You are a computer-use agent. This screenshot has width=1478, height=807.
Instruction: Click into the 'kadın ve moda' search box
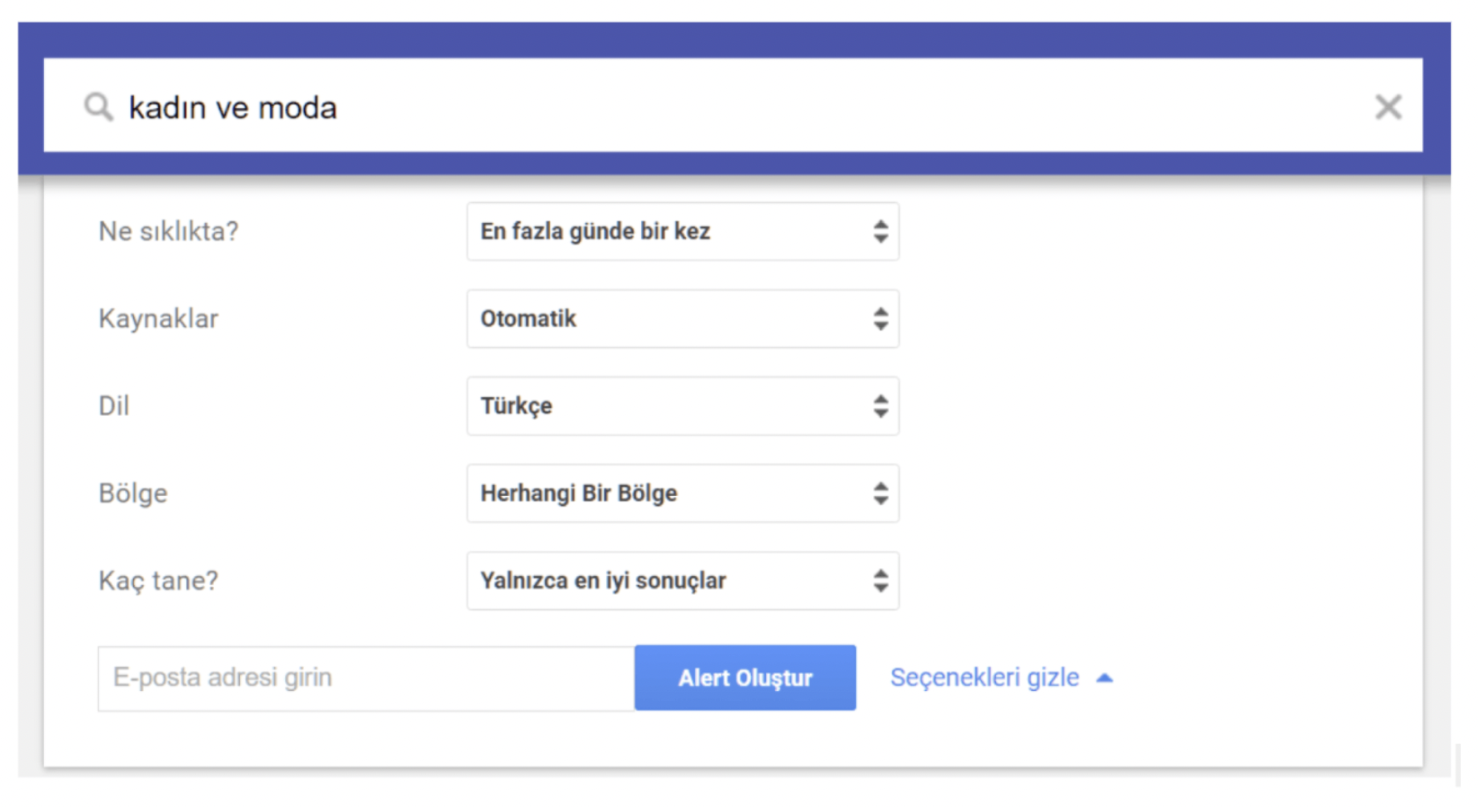[x=733, y=106]
